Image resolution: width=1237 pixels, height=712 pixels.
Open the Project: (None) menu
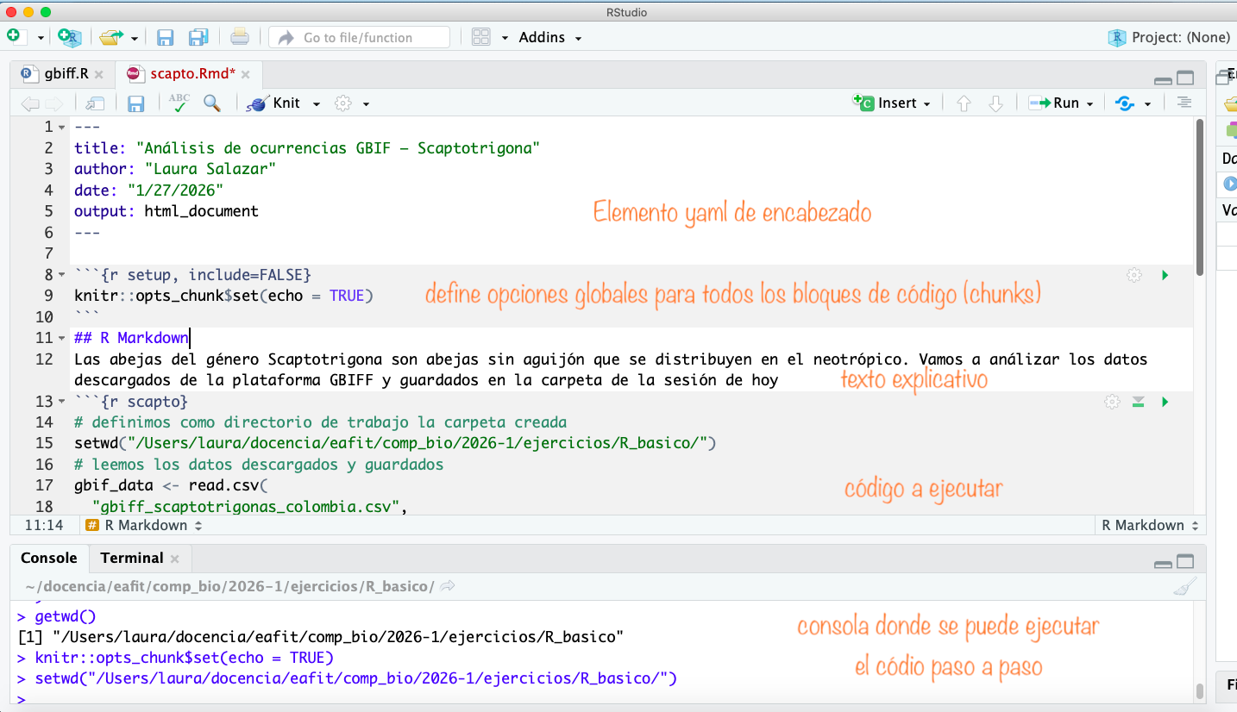[x=1169, y=37]
